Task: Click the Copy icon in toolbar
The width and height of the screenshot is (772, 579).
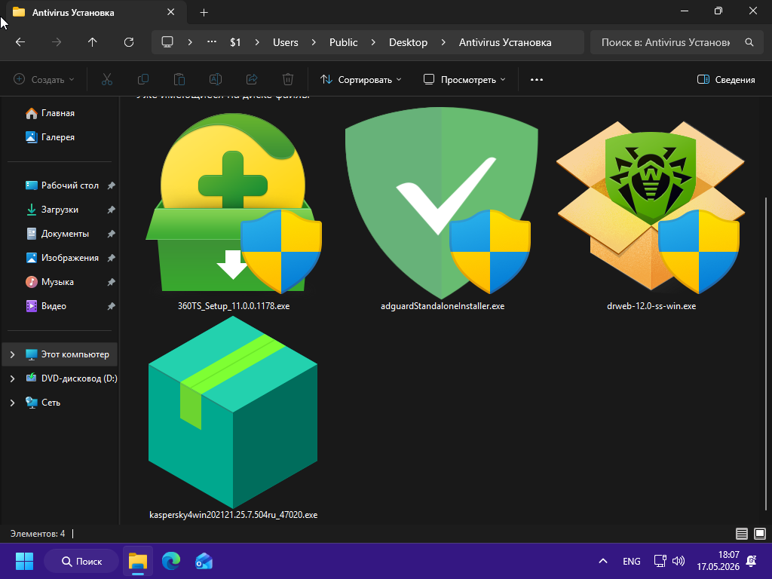Action: coord(143,79)
